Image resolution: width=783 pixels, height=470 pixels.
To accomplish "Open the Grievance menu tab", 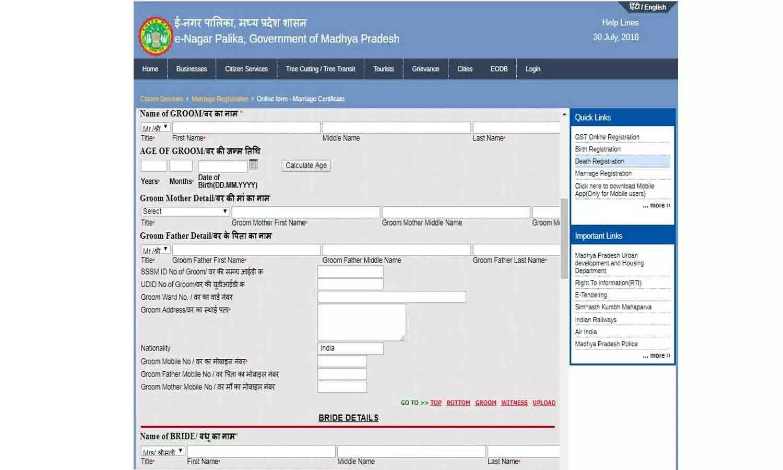I will coord(425,68).
